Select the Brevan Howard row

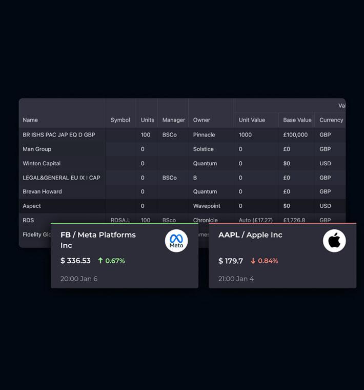pos(42,192)
